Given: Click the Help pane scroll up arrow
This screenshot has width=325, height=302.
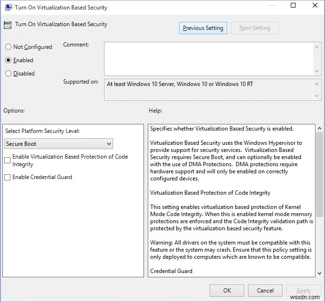Looking at the screenshot, I should click(320, 128).
